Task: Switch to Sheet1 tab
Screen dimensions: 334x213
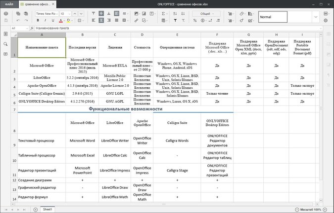Action: tap(48, 210)
